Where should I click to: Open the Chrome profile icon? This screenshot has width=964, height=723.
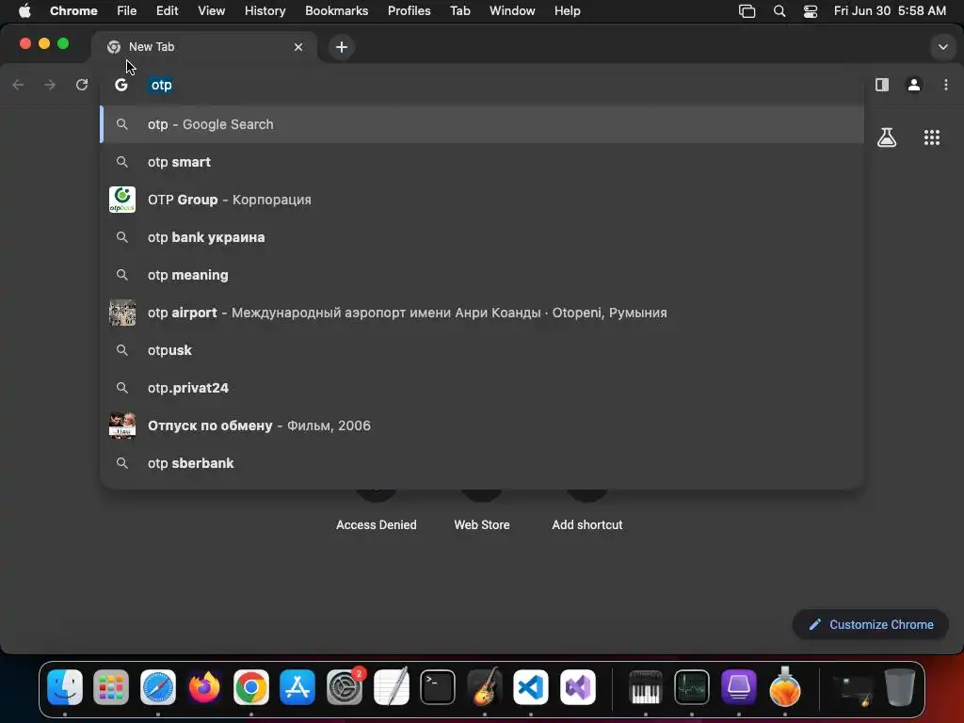(x=913, y=85)
